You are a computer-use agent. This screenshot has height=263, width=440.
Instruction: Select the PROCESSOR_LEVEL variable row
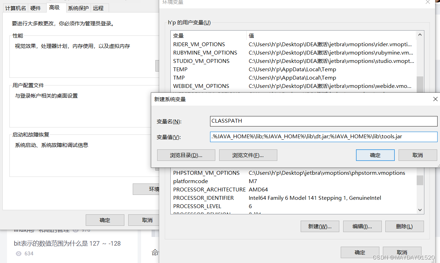coord(293,206)
